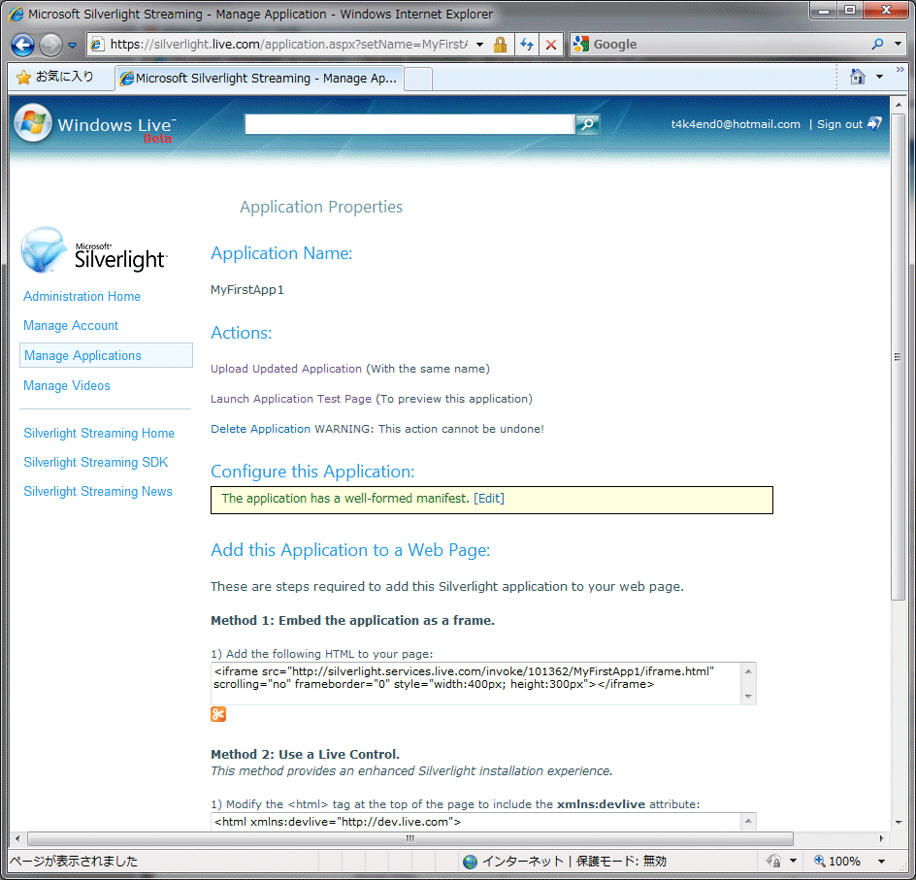
Task: Click Sign out link
Action: coord(839,124)
